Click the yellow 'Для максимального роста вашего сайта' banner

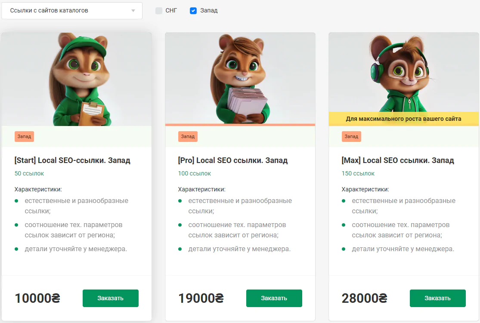(403, 119)
